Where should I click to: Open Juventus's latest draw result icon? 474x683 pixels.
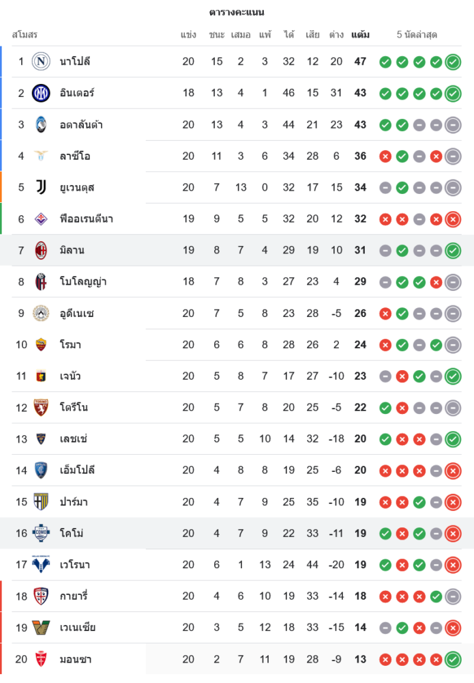[453, 188]
